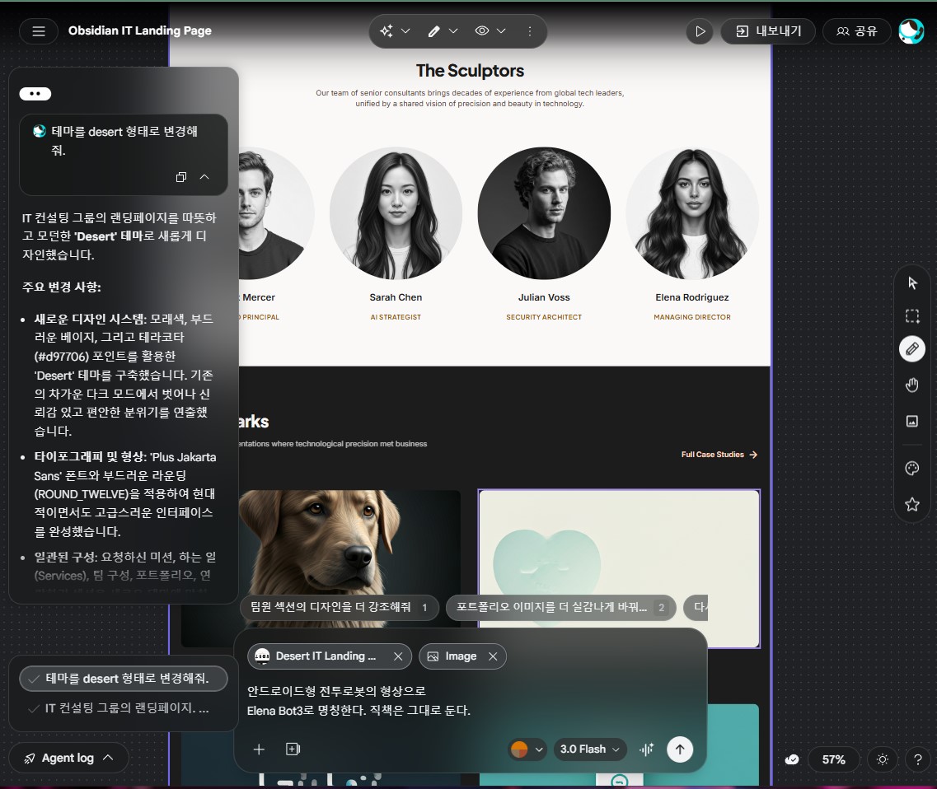This screenshot has height=789, width=937.
Task: Click the cloud sync status icon
Action: [x=792, y=759]
